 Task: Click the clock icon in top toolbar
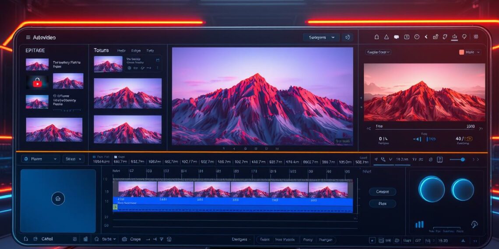point(417,37)
